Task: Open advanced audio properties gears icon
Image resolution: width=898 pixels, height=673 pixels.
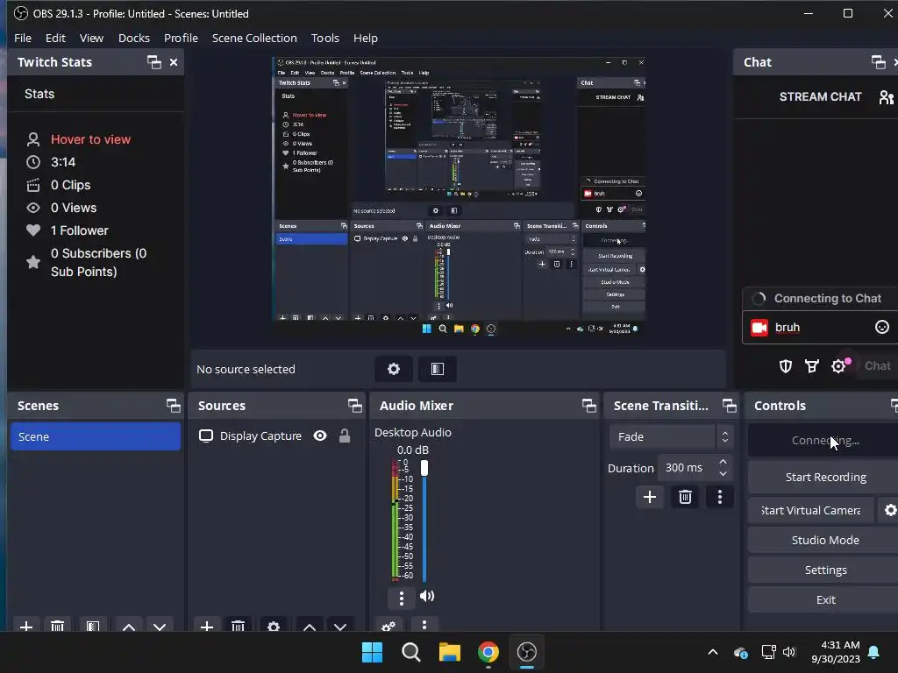Action: coord(388,626)
